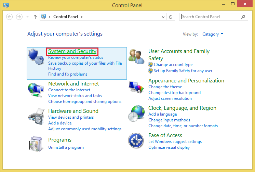Open System and Security shield icon
The height and width of the screenshot is (172, 255).
[x=36, y=57]
